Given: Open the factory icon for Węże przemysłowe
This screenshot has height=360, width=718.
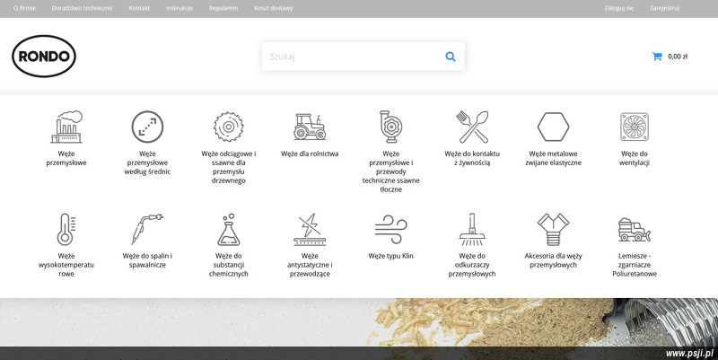Looking at the screenshot, I should pyautogui.click(x=66, y=127).
